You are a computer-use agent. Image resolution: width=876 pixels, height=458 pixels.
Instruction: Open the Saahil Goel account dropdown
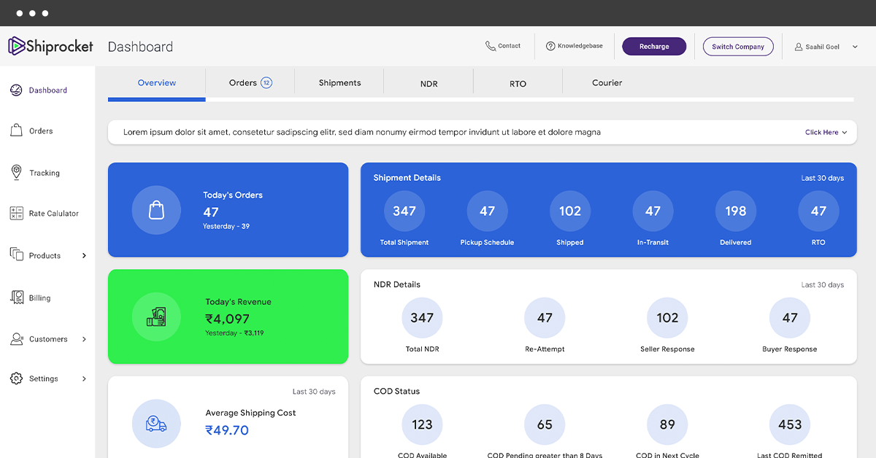point(855,47)
